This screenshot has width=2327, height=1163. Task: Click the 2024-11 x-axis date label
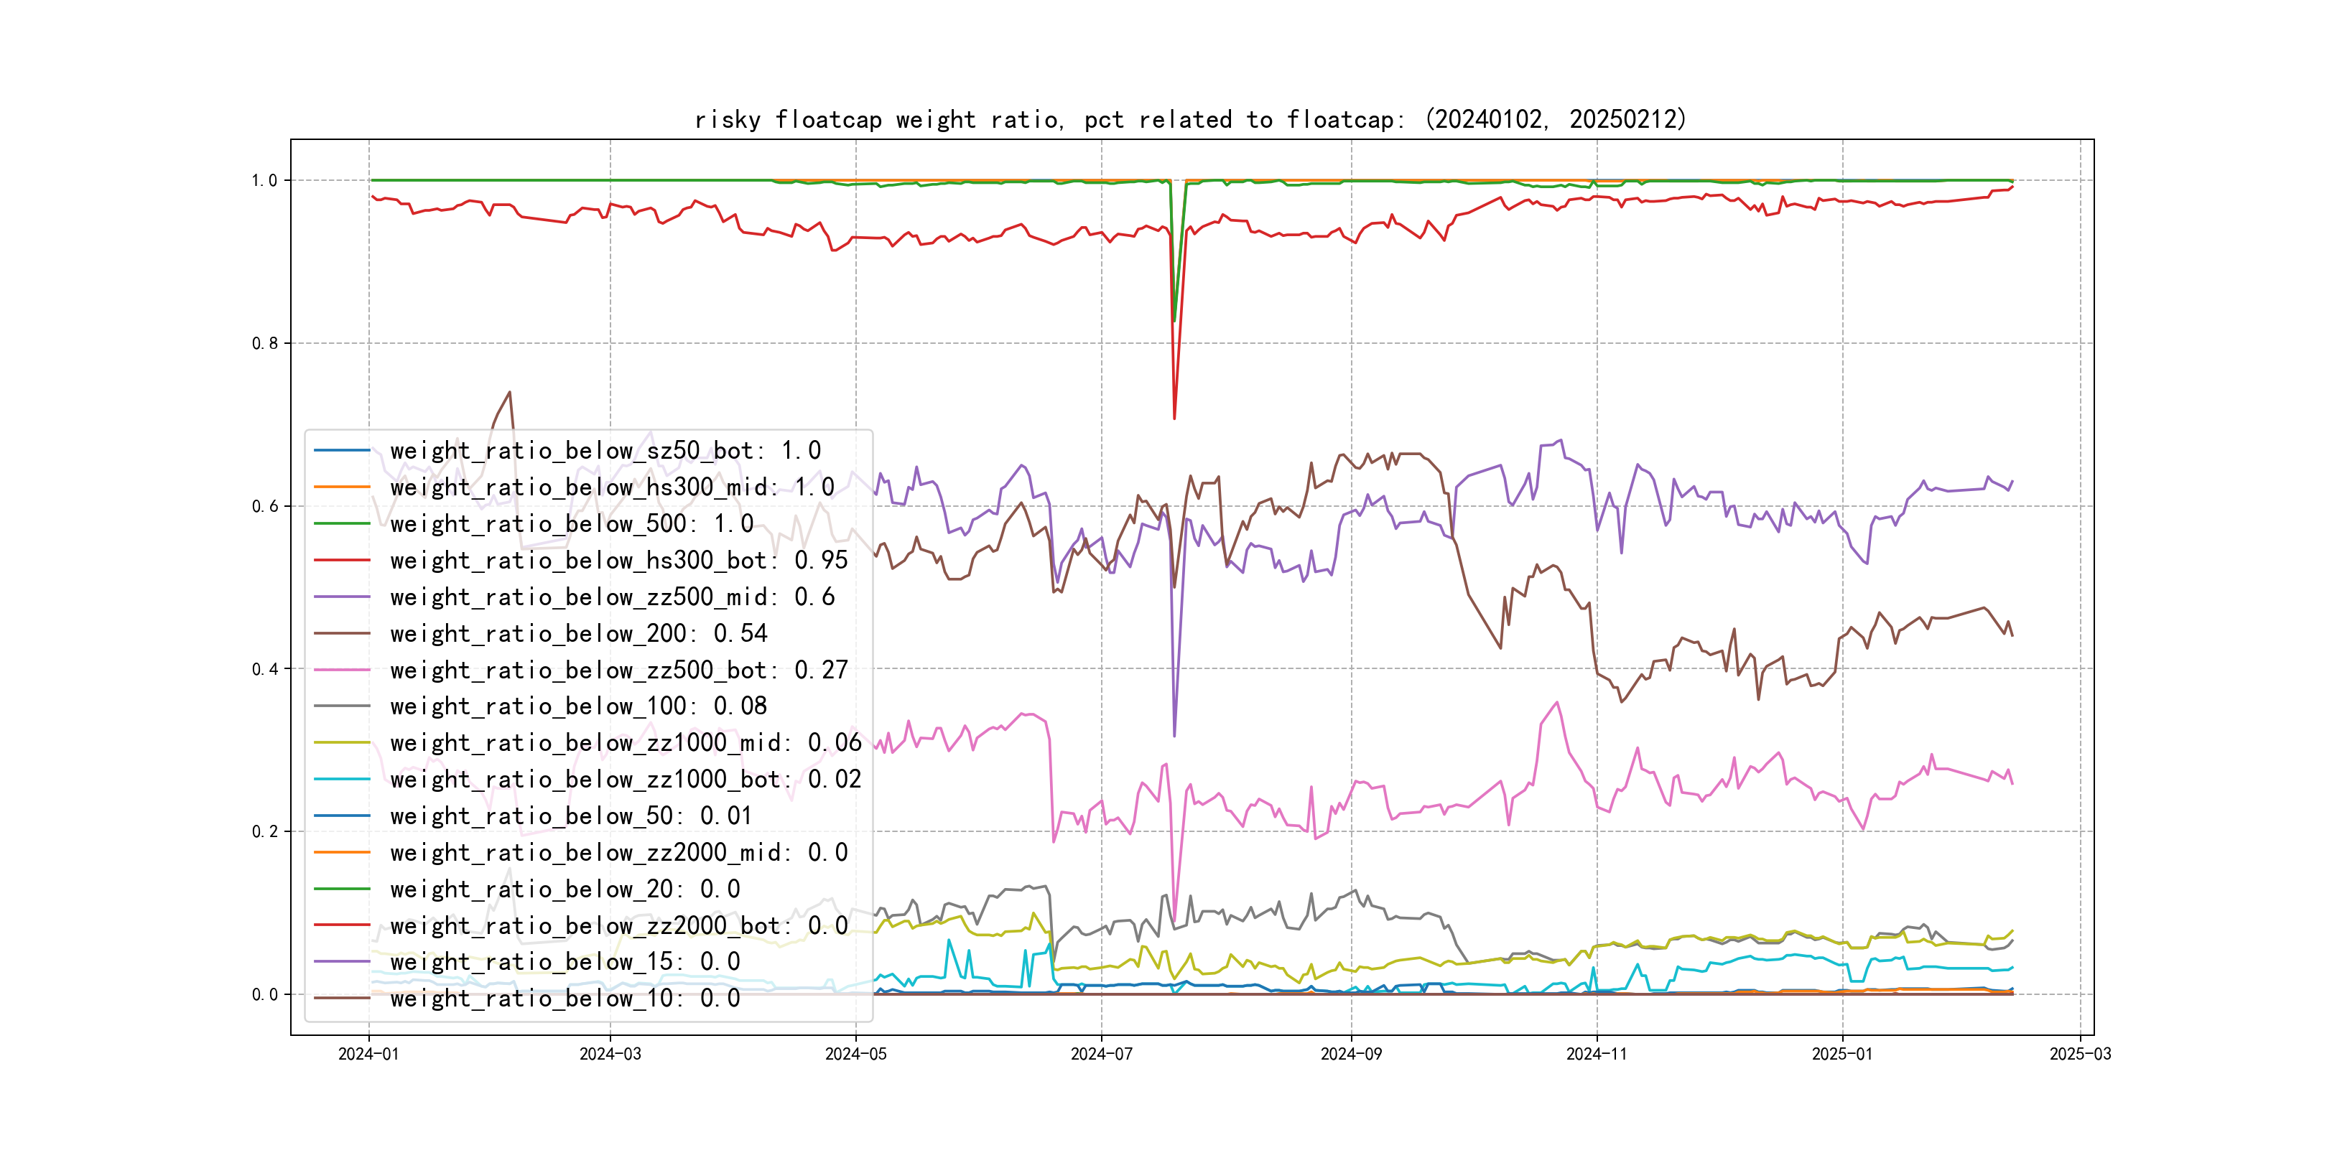click(x=1596, y=1055)
